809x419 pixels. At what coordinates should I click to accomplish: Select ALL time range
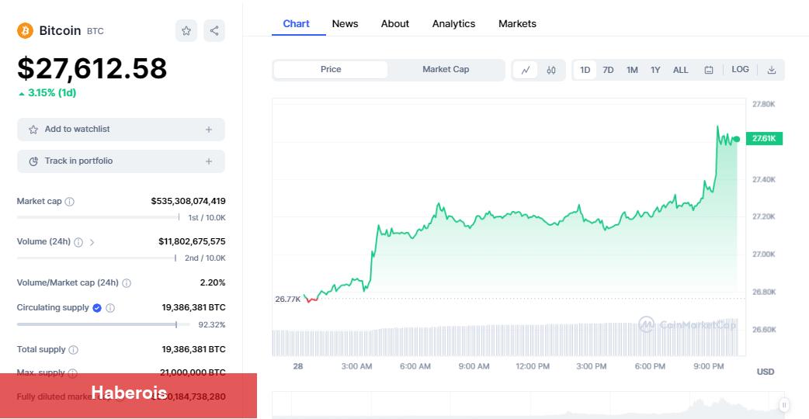point(681,70)
